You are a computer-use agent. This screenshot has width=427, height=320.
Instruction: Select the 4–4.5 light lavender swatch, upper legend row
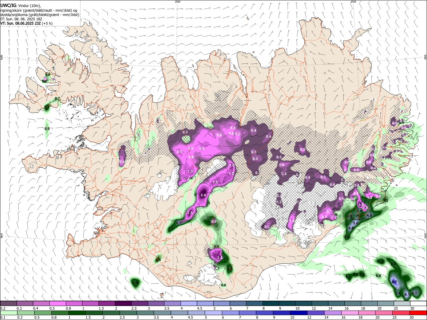click(189, 304)
